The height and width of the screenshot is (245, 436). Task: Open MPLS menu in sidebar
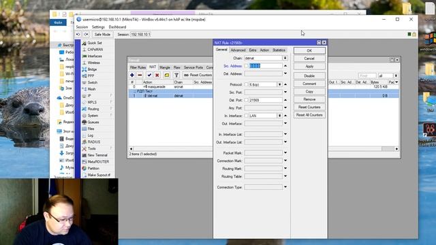(92, 102)
